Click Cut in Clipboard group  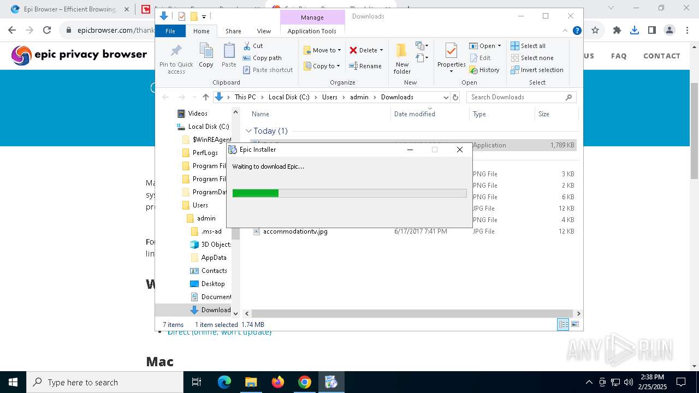[253, 46]
